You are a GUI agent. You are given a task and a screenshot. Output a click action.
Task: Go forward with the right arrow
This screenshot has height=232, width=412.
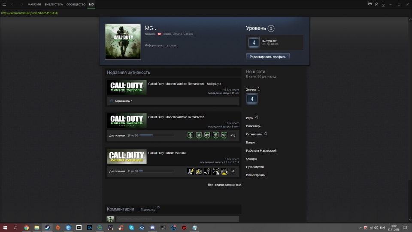21,4
